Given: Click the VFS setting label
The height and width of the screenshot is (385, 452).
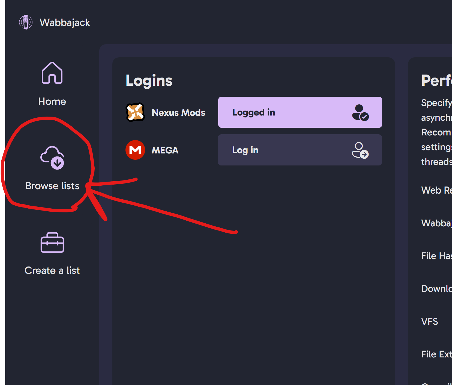Looking at the screenshot, I should (430, 321).
